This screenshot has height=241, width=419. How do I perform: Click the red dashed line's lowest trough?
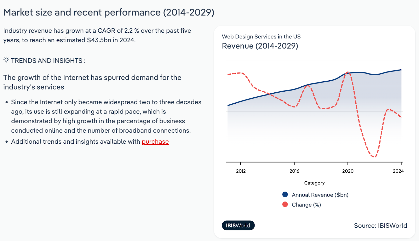(374, 157)
